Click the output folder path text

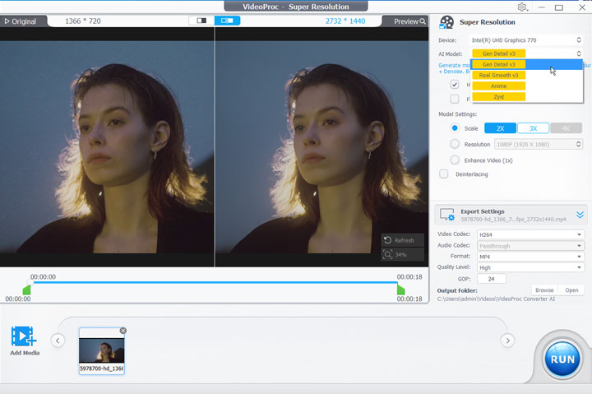496,299
